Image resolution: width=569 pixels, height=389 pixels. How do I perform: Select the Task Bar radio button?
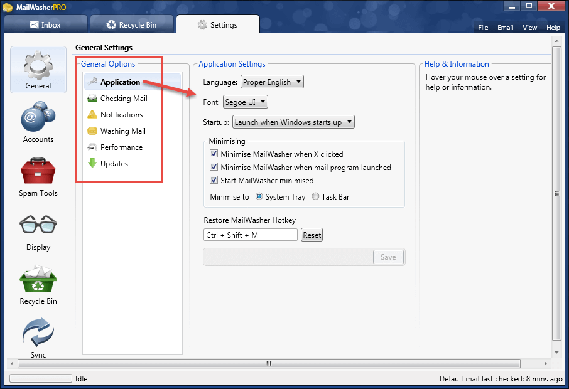pos(315,196)
